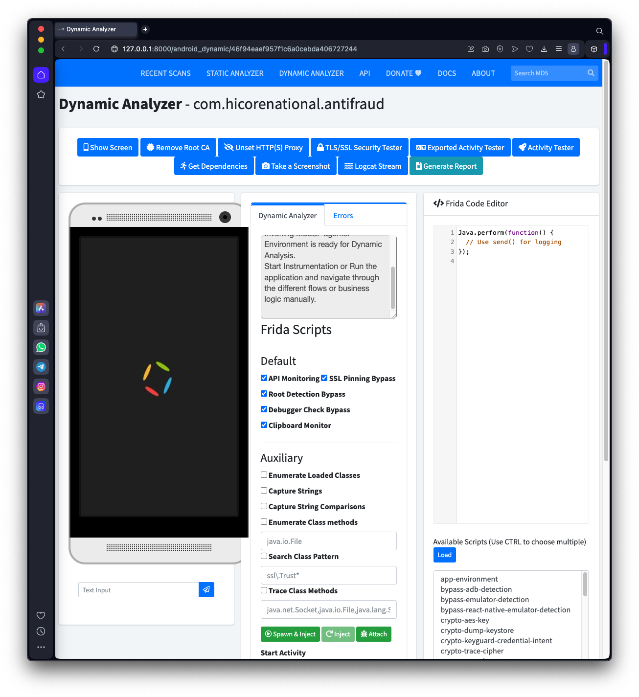Click the heart bookmark icon in address bar

[x=529, y=49]
